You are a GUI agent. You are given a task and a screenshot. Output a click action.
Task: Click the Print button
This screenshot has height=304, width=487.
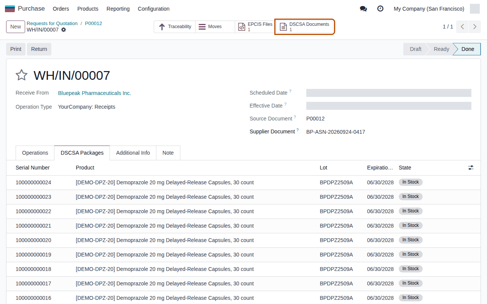[16, 49]
